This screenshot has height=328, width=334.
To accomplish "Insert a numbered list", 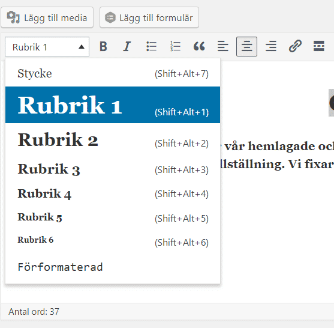I will tap(175, 46).
